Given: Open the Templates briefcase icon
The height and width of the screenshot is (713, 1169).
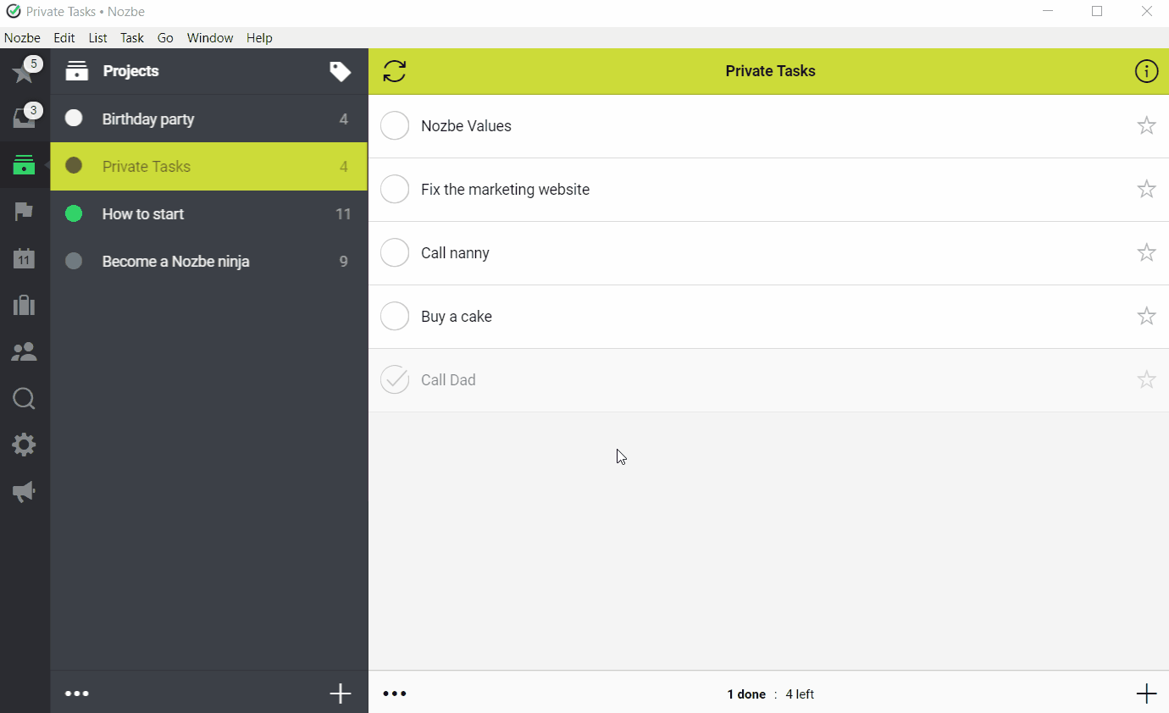Looking at the screenshot, I should pyautogui.click(x=24, y=305).
